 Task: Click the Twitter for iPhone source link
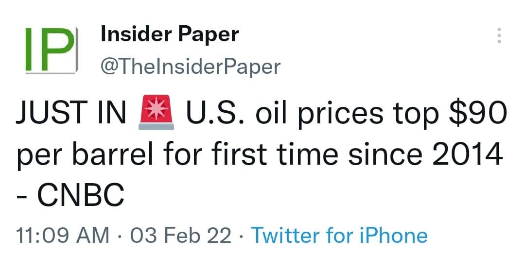click(x=339, y=236)
